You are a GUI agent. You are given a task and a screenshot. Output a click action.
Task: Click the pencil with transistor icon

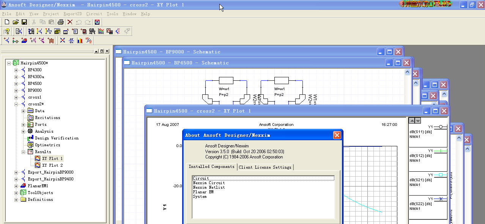pyautogui.click(x=40, y=31)
